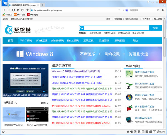
Task: Click the popup blocker icon in the status bar
Action: click(x=143, y=132)
